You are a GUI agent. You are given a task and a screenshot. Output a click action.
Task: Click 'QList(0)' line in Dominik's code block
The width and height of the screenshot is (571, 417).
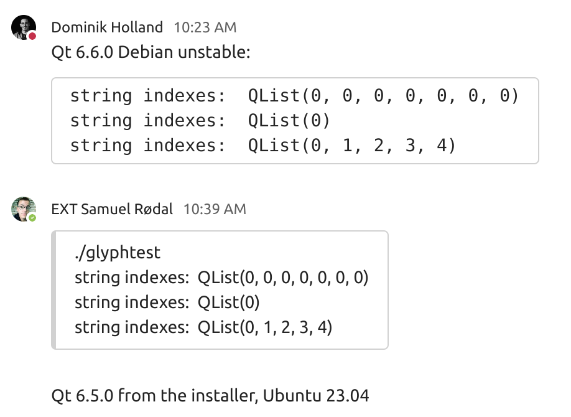point(200,121)
